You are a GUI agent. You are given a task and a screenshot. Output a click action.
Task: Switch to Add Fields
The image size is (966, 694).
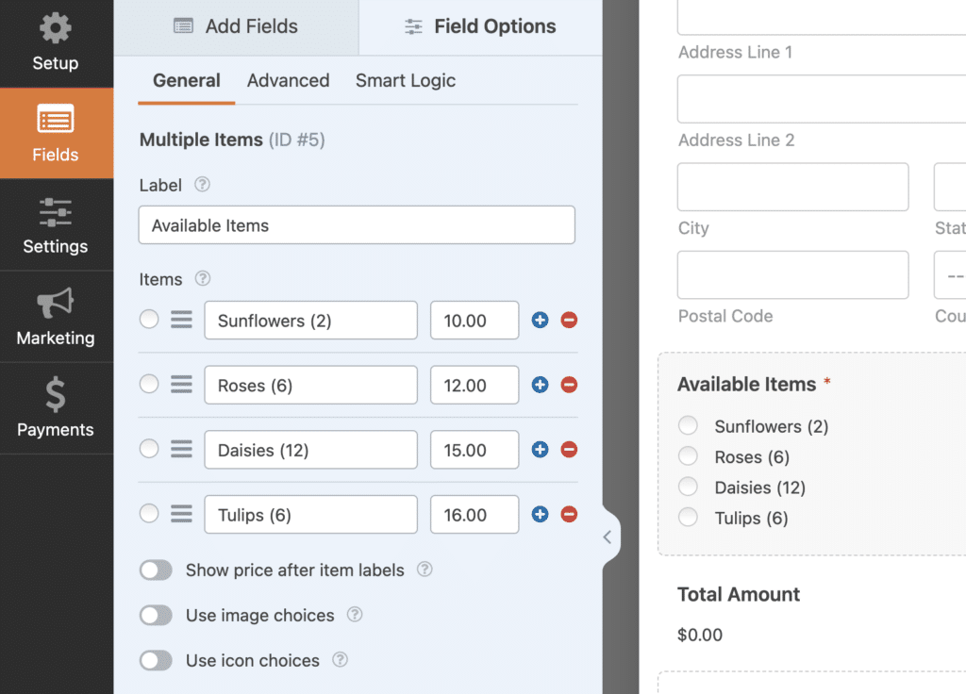(x=235, y=26)
